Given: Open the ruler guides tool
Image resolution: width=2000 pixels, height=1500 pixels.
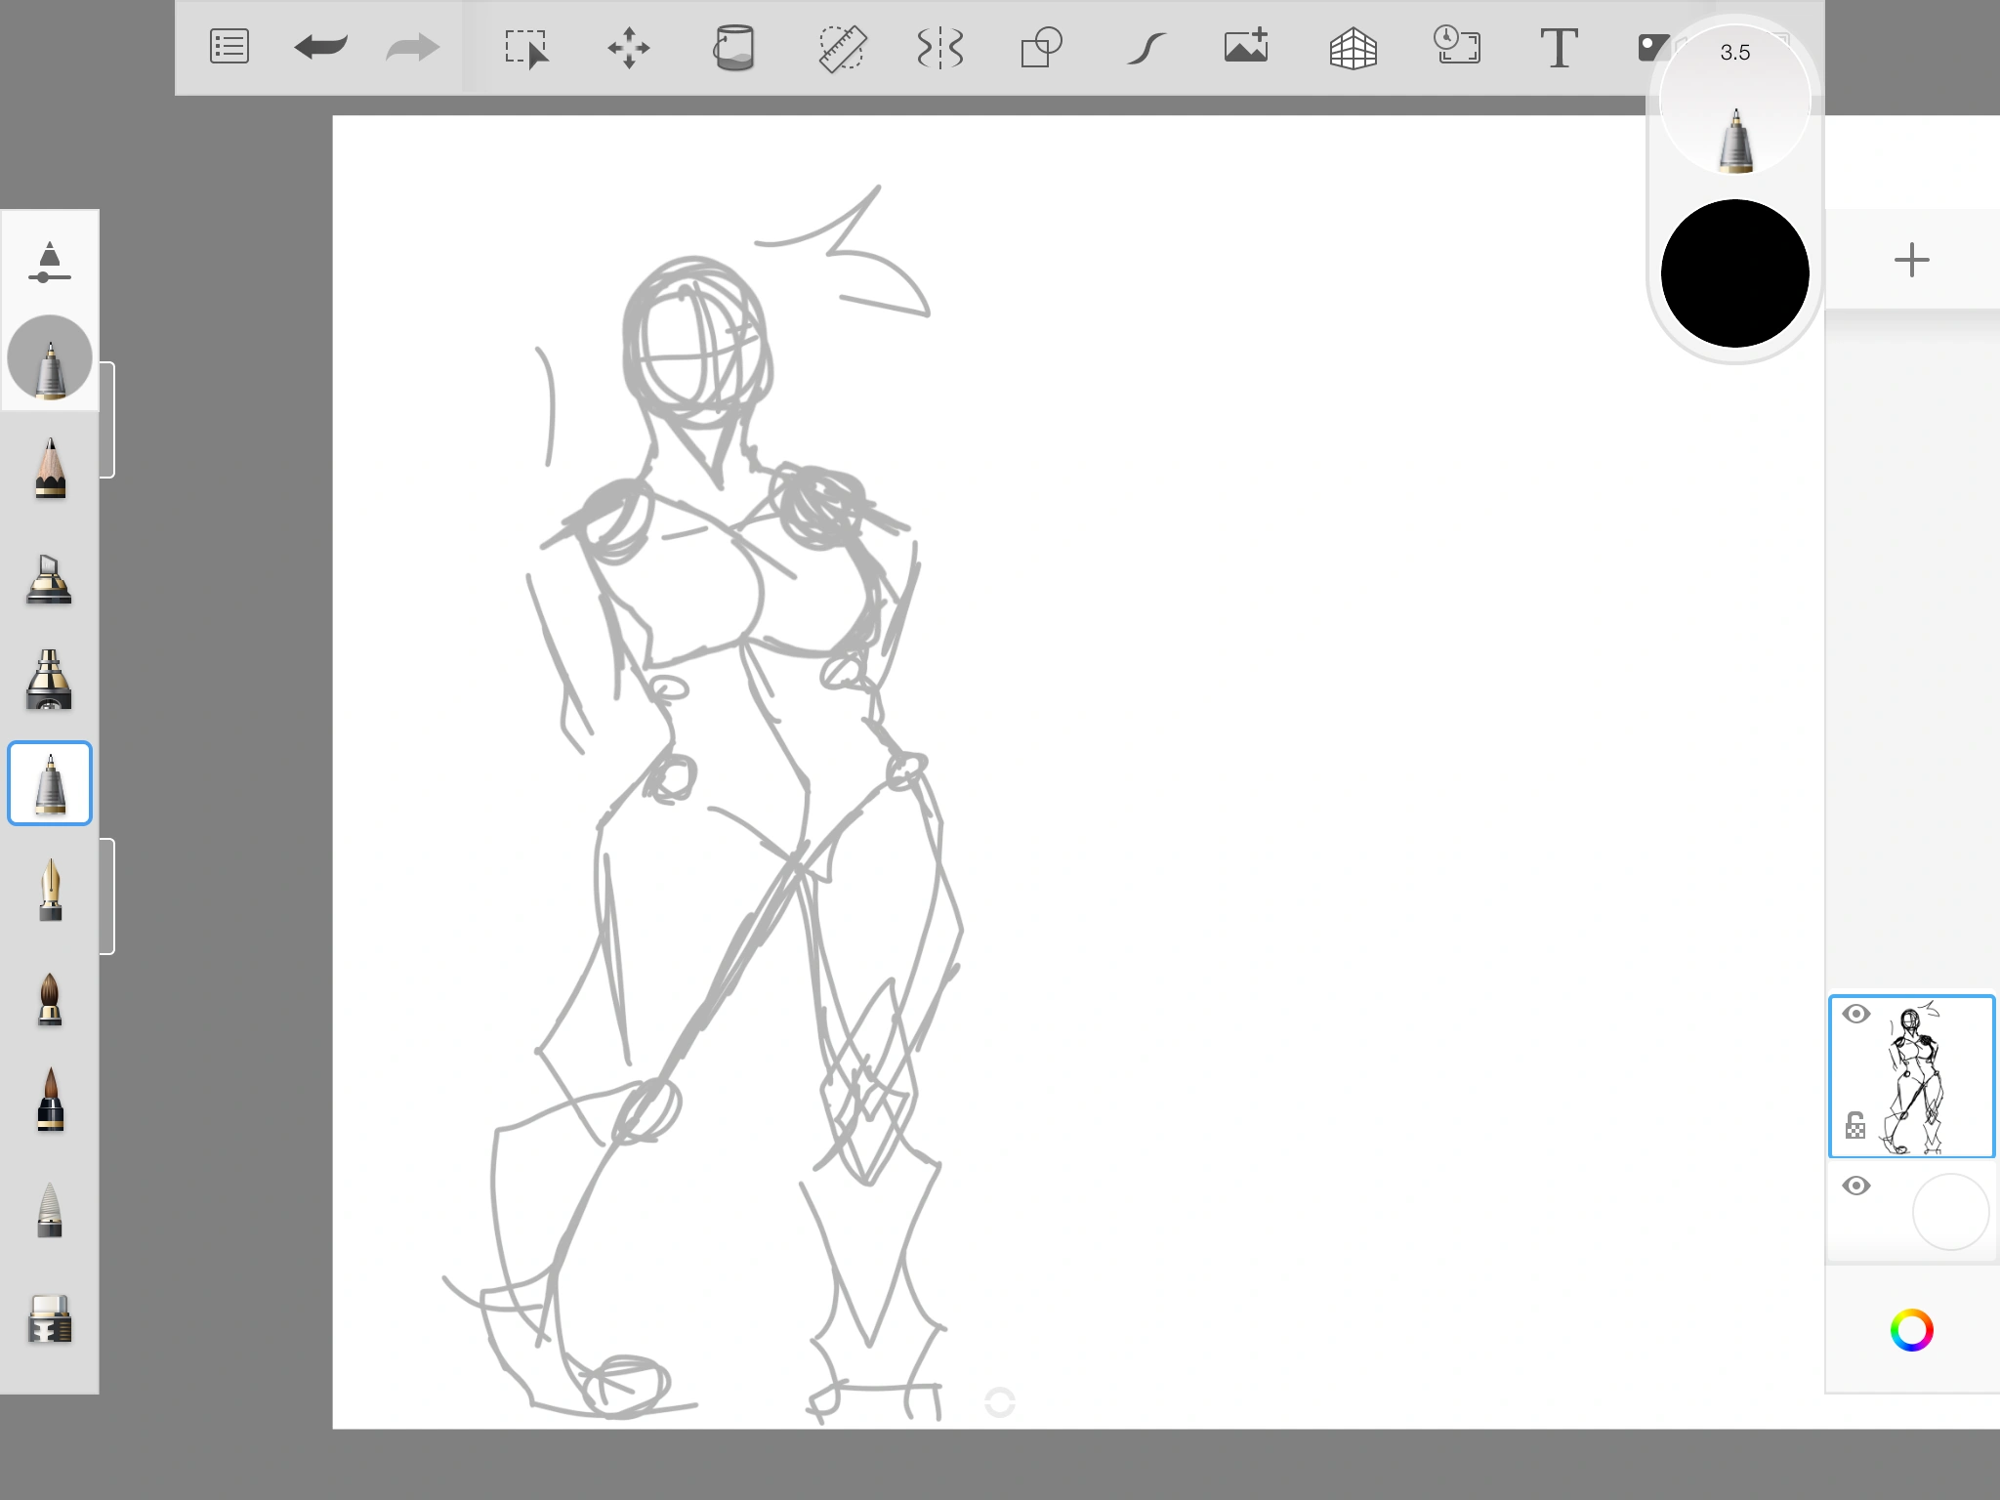Looking at the screenshot, I should click(x=841, y=47).
